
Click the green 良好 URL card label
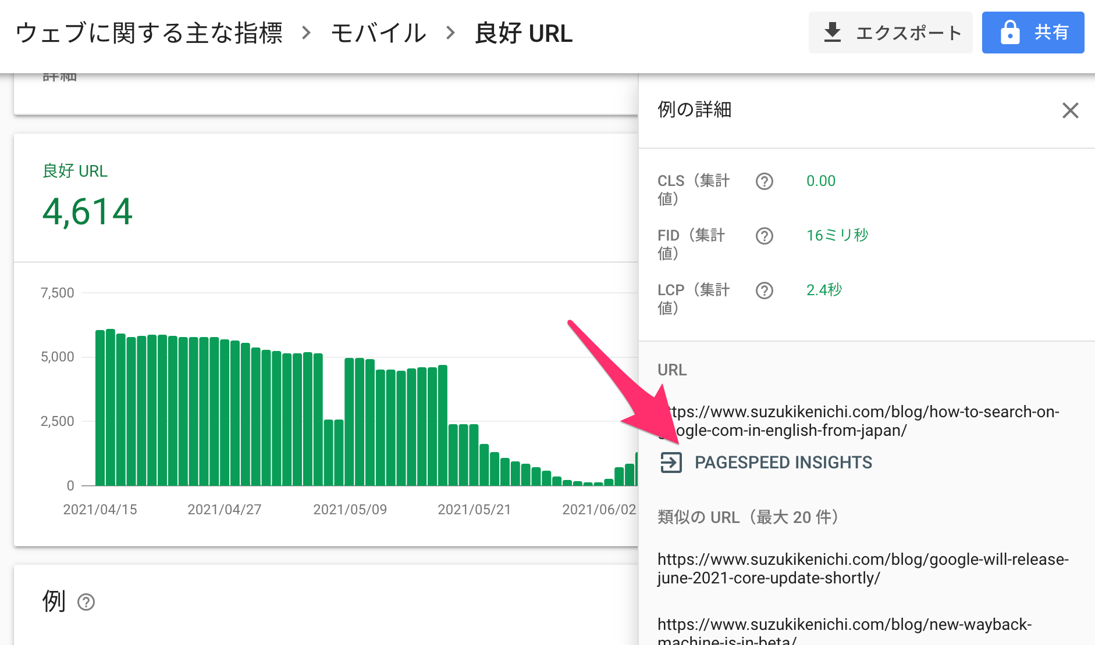click(75, 171)
